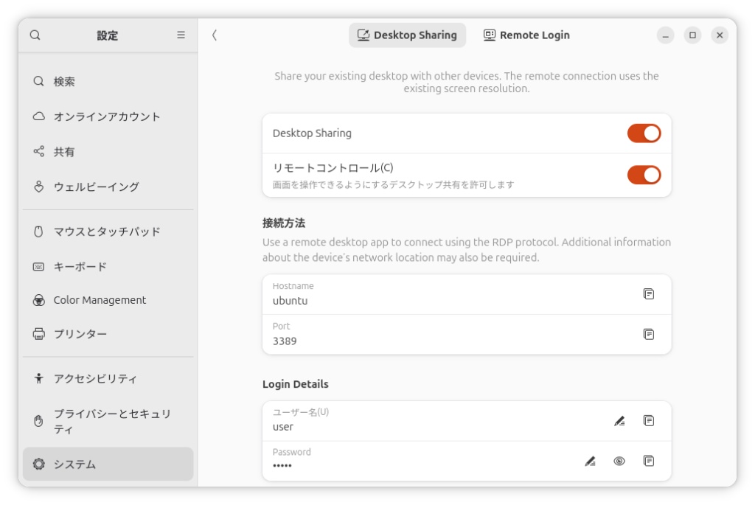The height and width of the screenshot is (505, 755).
Task: Copy the username to clipboard
Action: click(648, 421)
